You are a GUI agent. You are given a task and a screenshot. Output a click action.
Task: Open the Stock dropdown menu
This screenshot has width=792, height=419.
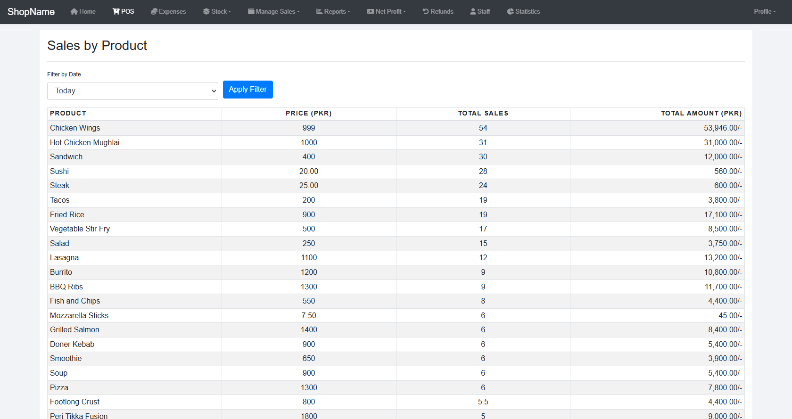(x=217, y=11)
